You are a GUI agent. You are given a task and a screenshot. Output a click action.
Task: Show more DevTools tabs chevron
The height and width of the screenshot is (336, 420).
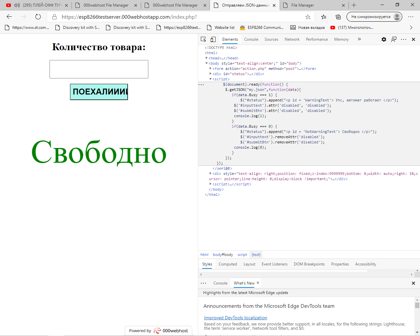359,39
